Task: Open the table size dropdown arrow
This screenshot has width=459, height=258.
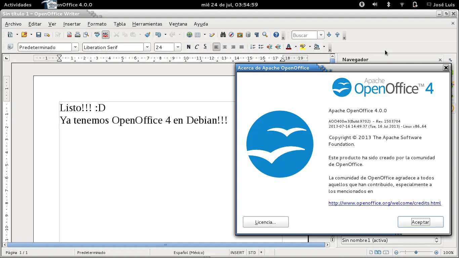Action: 205,35
